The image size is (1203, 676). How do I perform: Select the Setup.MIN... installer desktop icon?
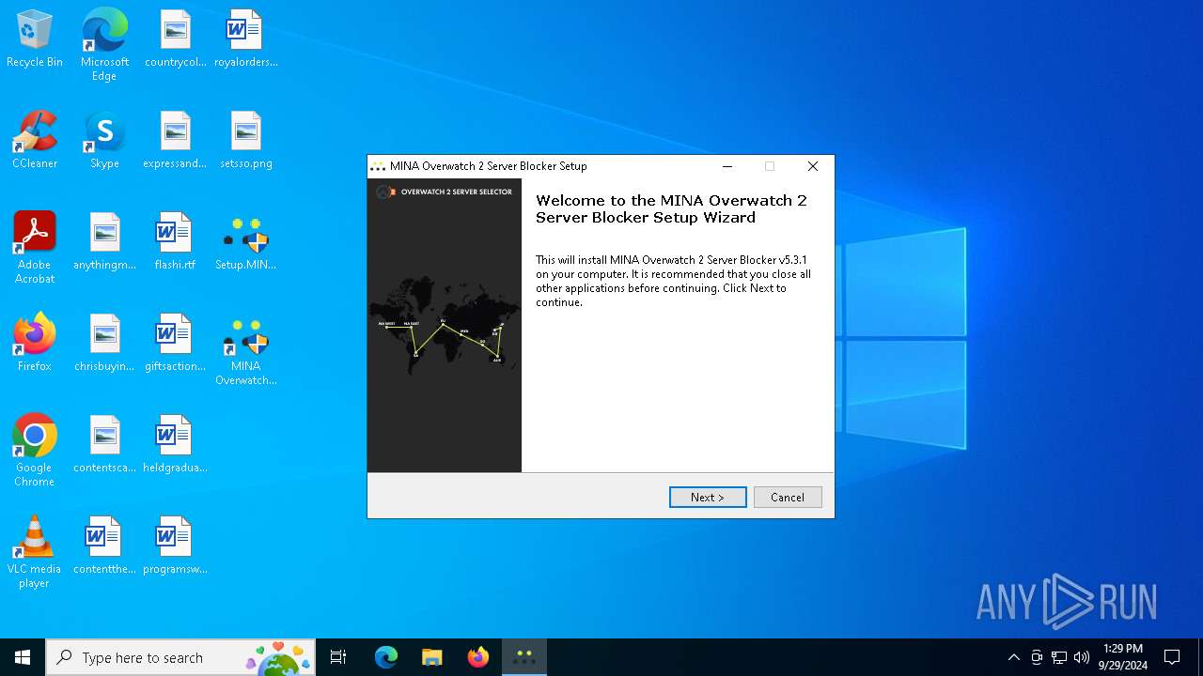click(x=245, y=242)
